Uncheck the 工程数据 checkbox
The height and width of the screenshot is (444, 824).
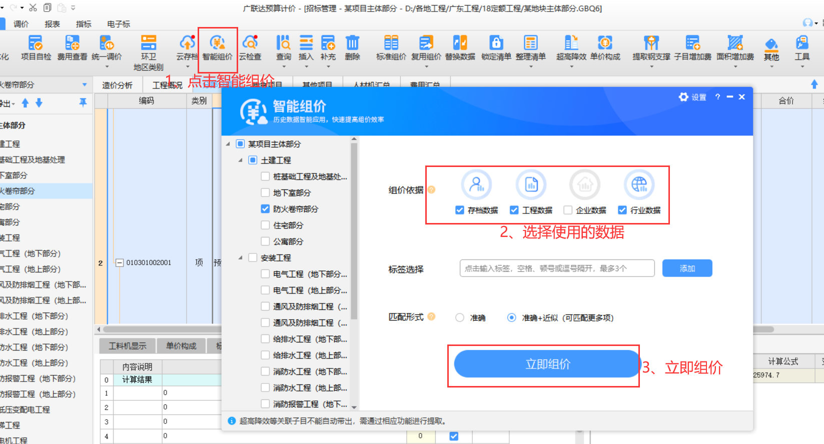[x=514, y=210]
